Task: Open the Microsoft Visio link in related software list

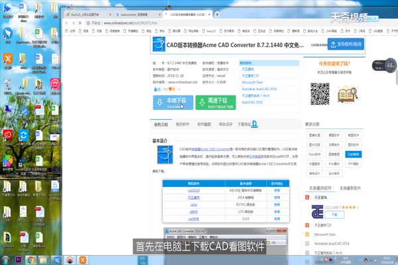Action: 252,82
